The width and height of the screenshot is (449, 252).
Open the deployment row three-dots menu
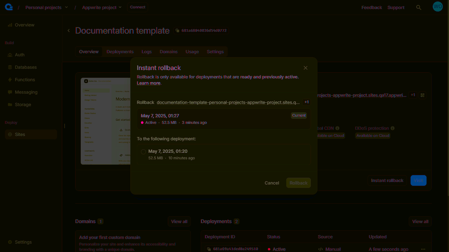423,249
